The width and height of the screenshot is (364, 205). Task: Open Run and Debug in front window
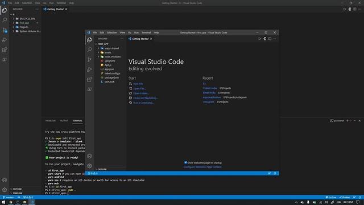(x=89, y=69)
